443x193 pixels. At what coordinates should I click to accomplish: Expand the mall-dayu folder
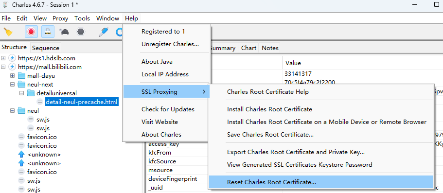(13, 76)
